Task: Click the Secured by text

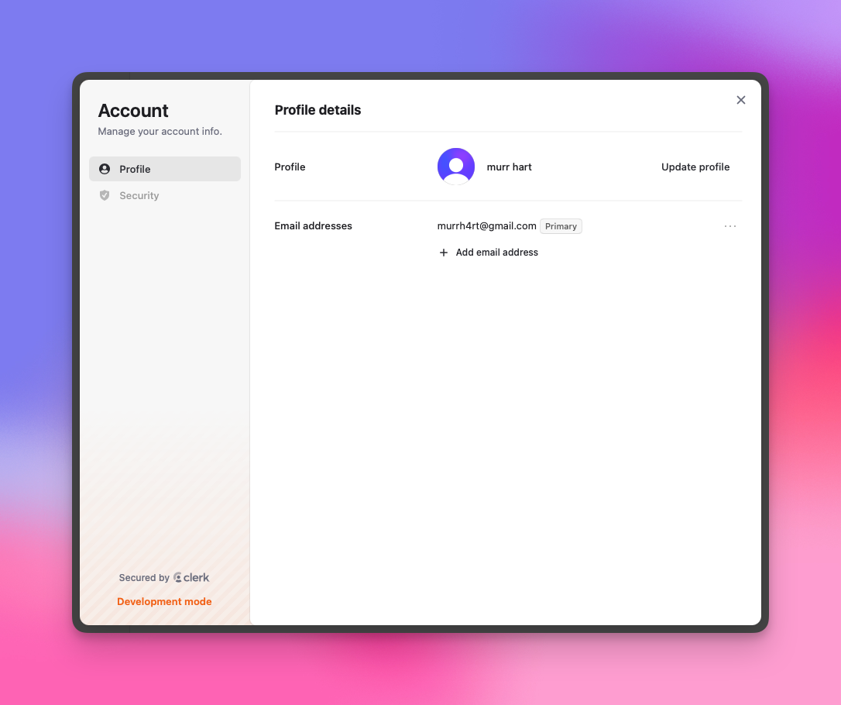Action: click(x=144, y=577)
